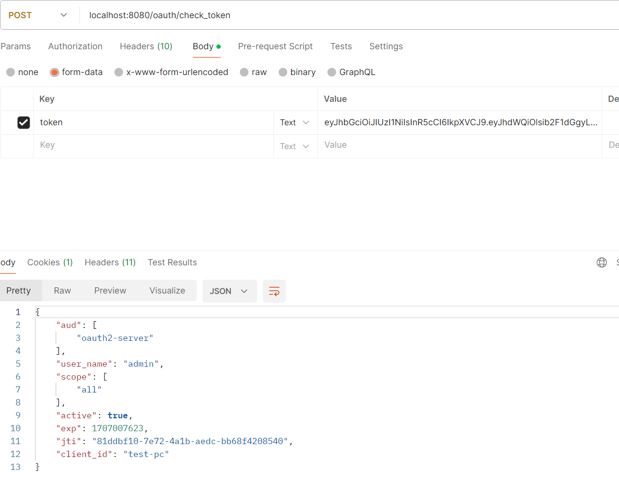Open the Pre-request Script tab
619x490 pixels.
tap(275, 46)
